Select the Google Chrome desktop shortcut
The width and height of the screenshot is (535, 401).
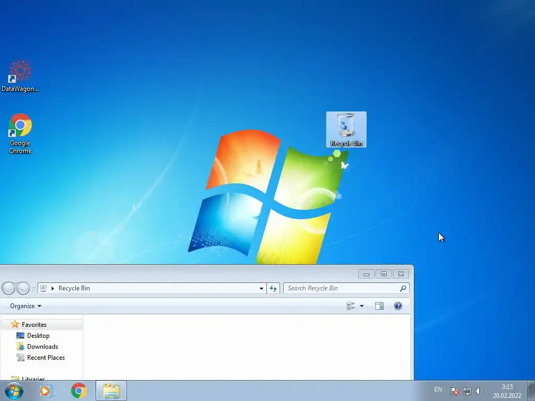[20, 134]
